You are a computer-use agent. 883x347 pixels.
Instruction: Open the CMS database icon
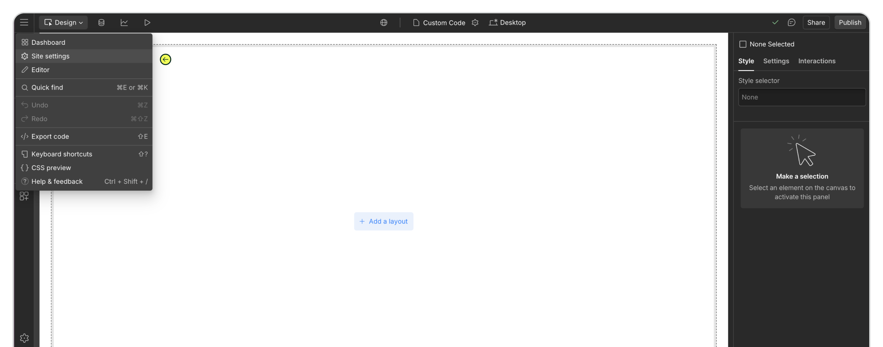pos(101,22)
